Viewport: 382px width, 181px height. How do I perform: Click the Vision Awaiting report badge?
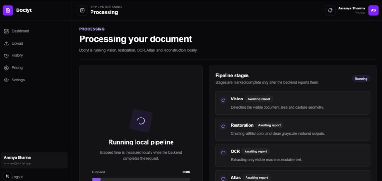click(259, 99)
